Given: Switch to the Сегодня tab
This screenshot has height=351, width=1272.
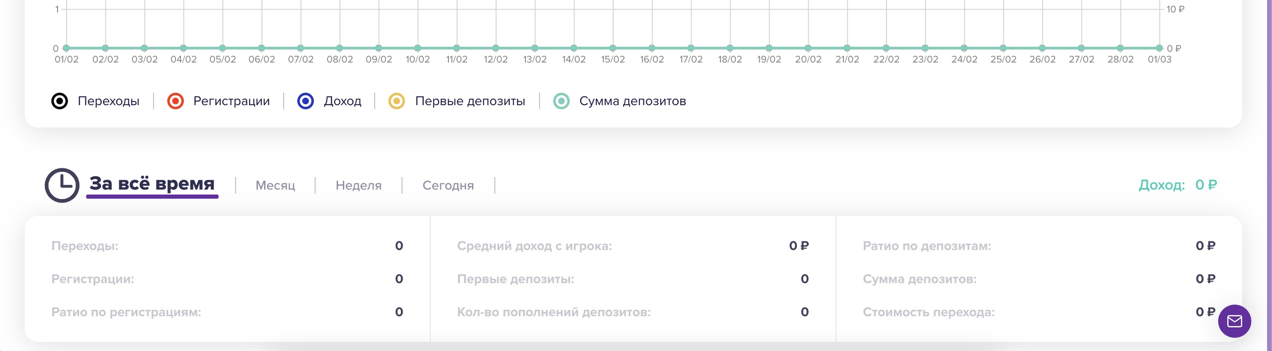Looking at the screenshot, I should pyautogui.click(x=448, y=185).
